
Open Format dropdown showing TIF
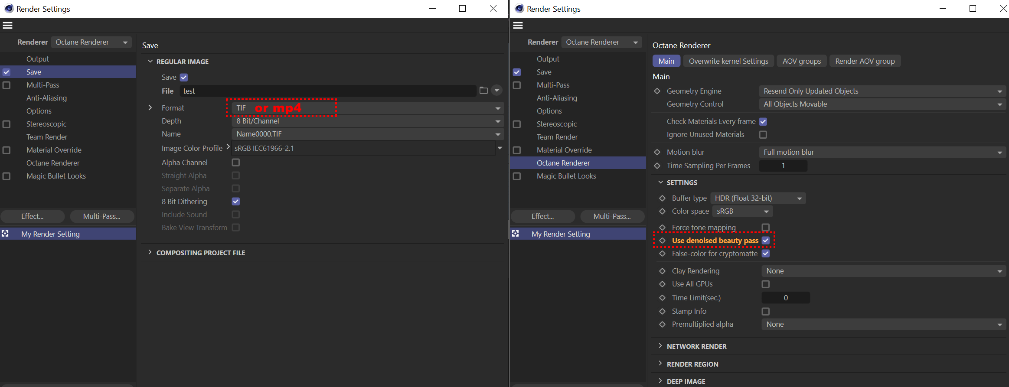(x=368, y=108)
